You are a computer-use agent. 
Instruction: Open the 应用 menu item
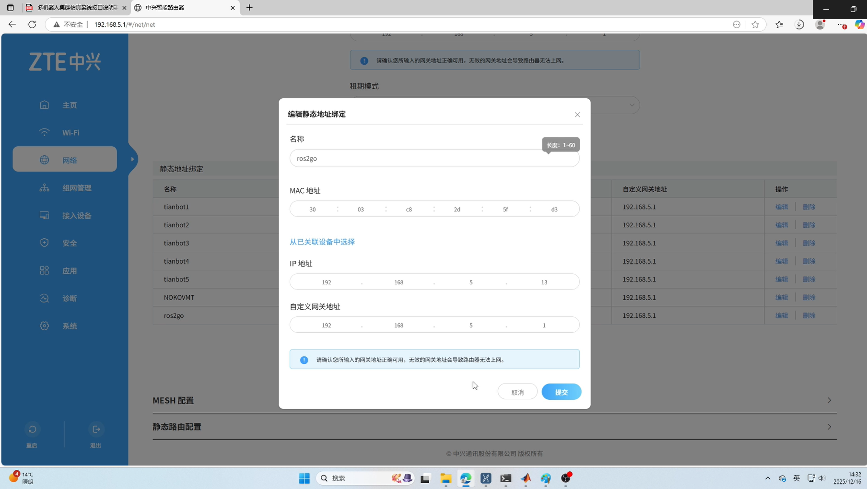(x=70, y=271)
